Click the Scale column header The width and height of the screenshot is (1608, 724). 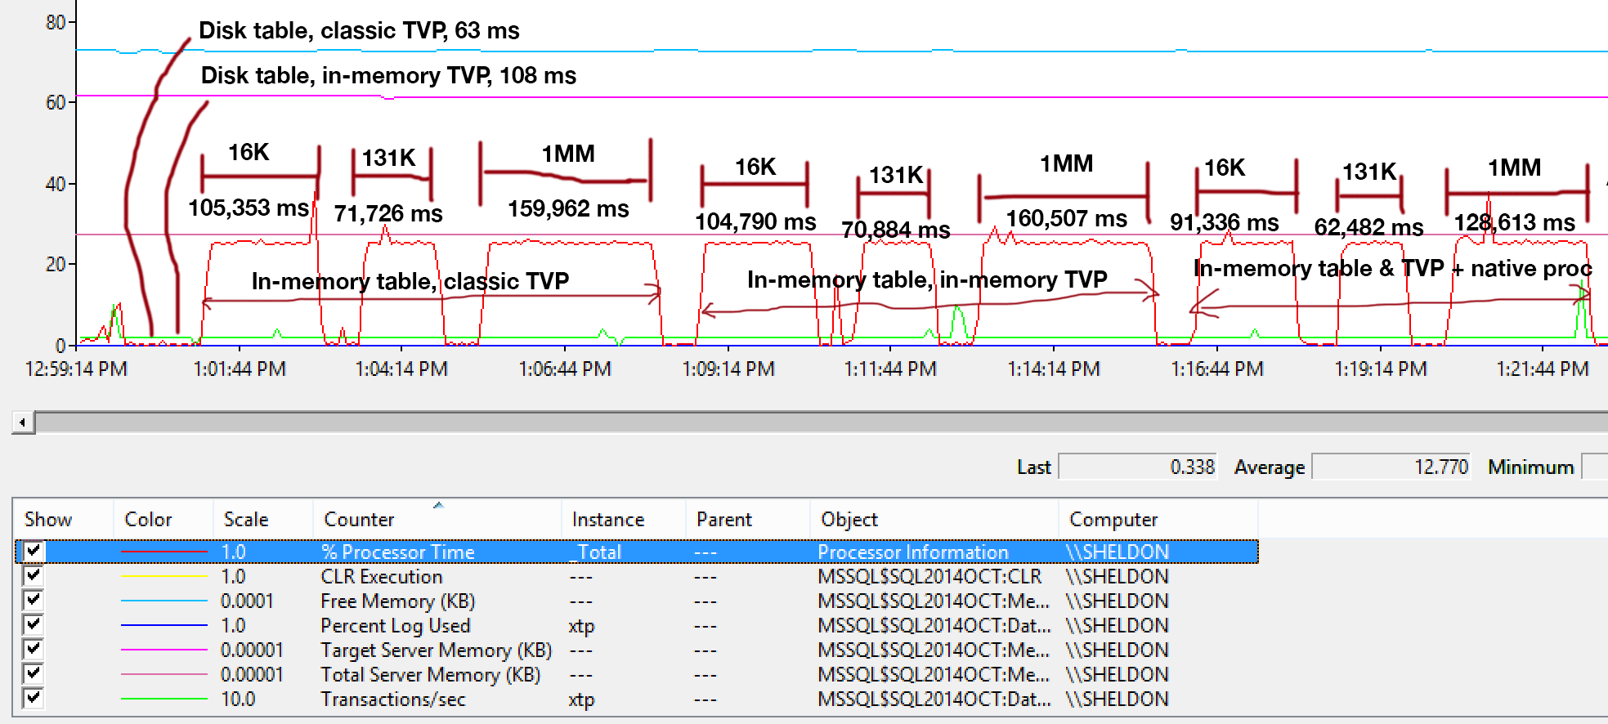click(x=245, y=520)
